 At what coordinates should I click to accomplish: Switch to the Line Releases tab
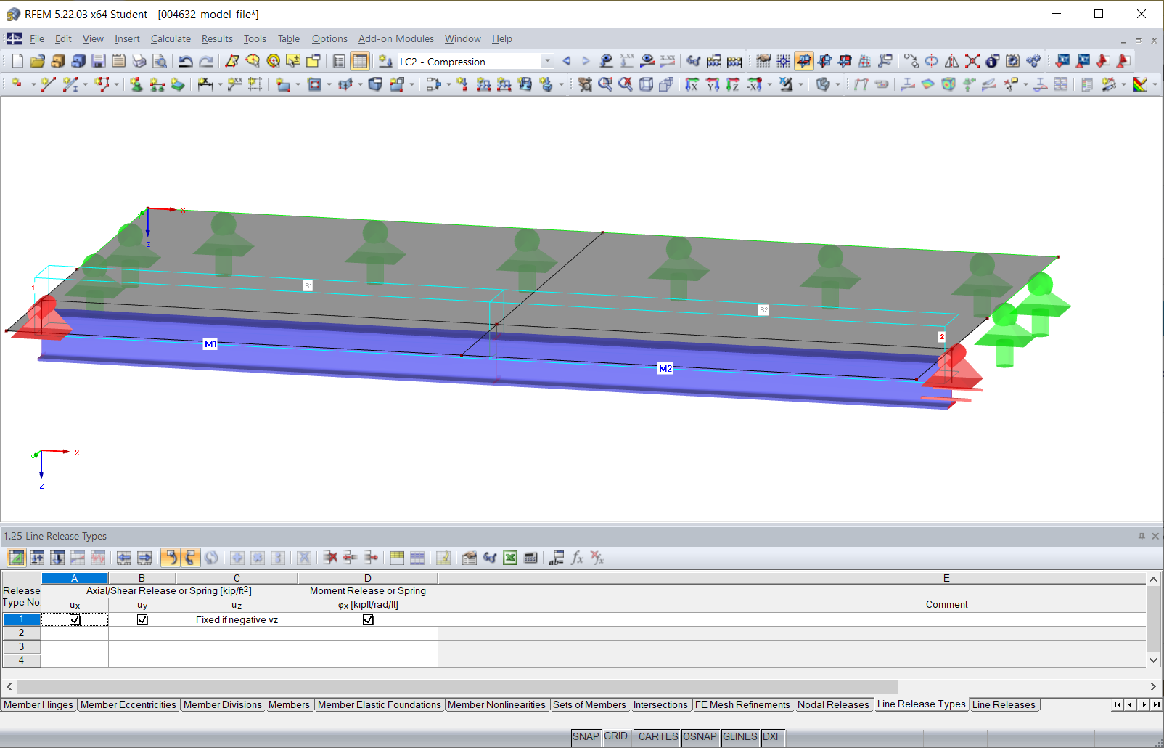coord(1004,704)
